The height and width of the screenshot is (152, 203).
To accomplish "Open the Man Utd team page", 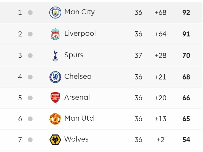I will [79, 118].
